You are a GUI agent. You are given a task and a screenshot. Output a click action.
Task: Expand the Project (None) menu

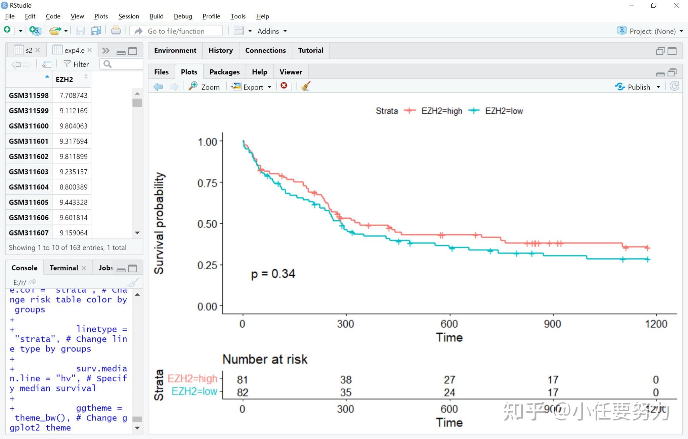pyautogui.click(x=652, y=31)
